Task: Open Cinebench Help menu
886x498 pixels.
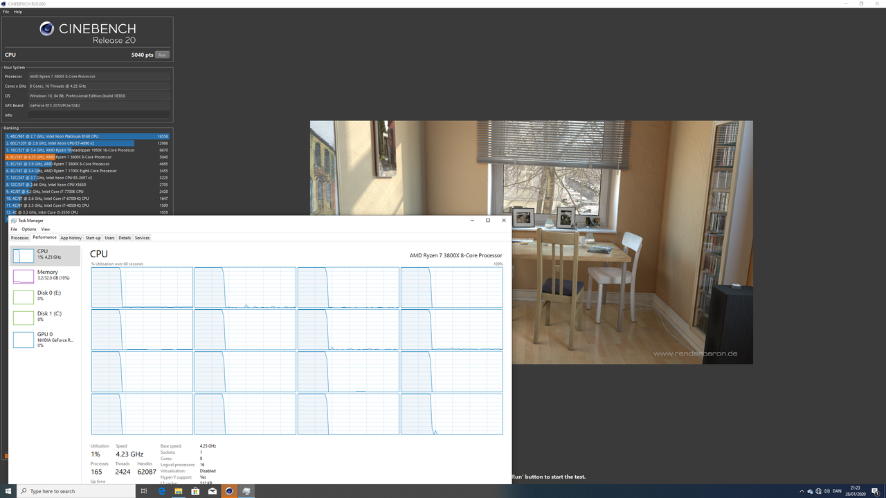Action: pos(18,12)
